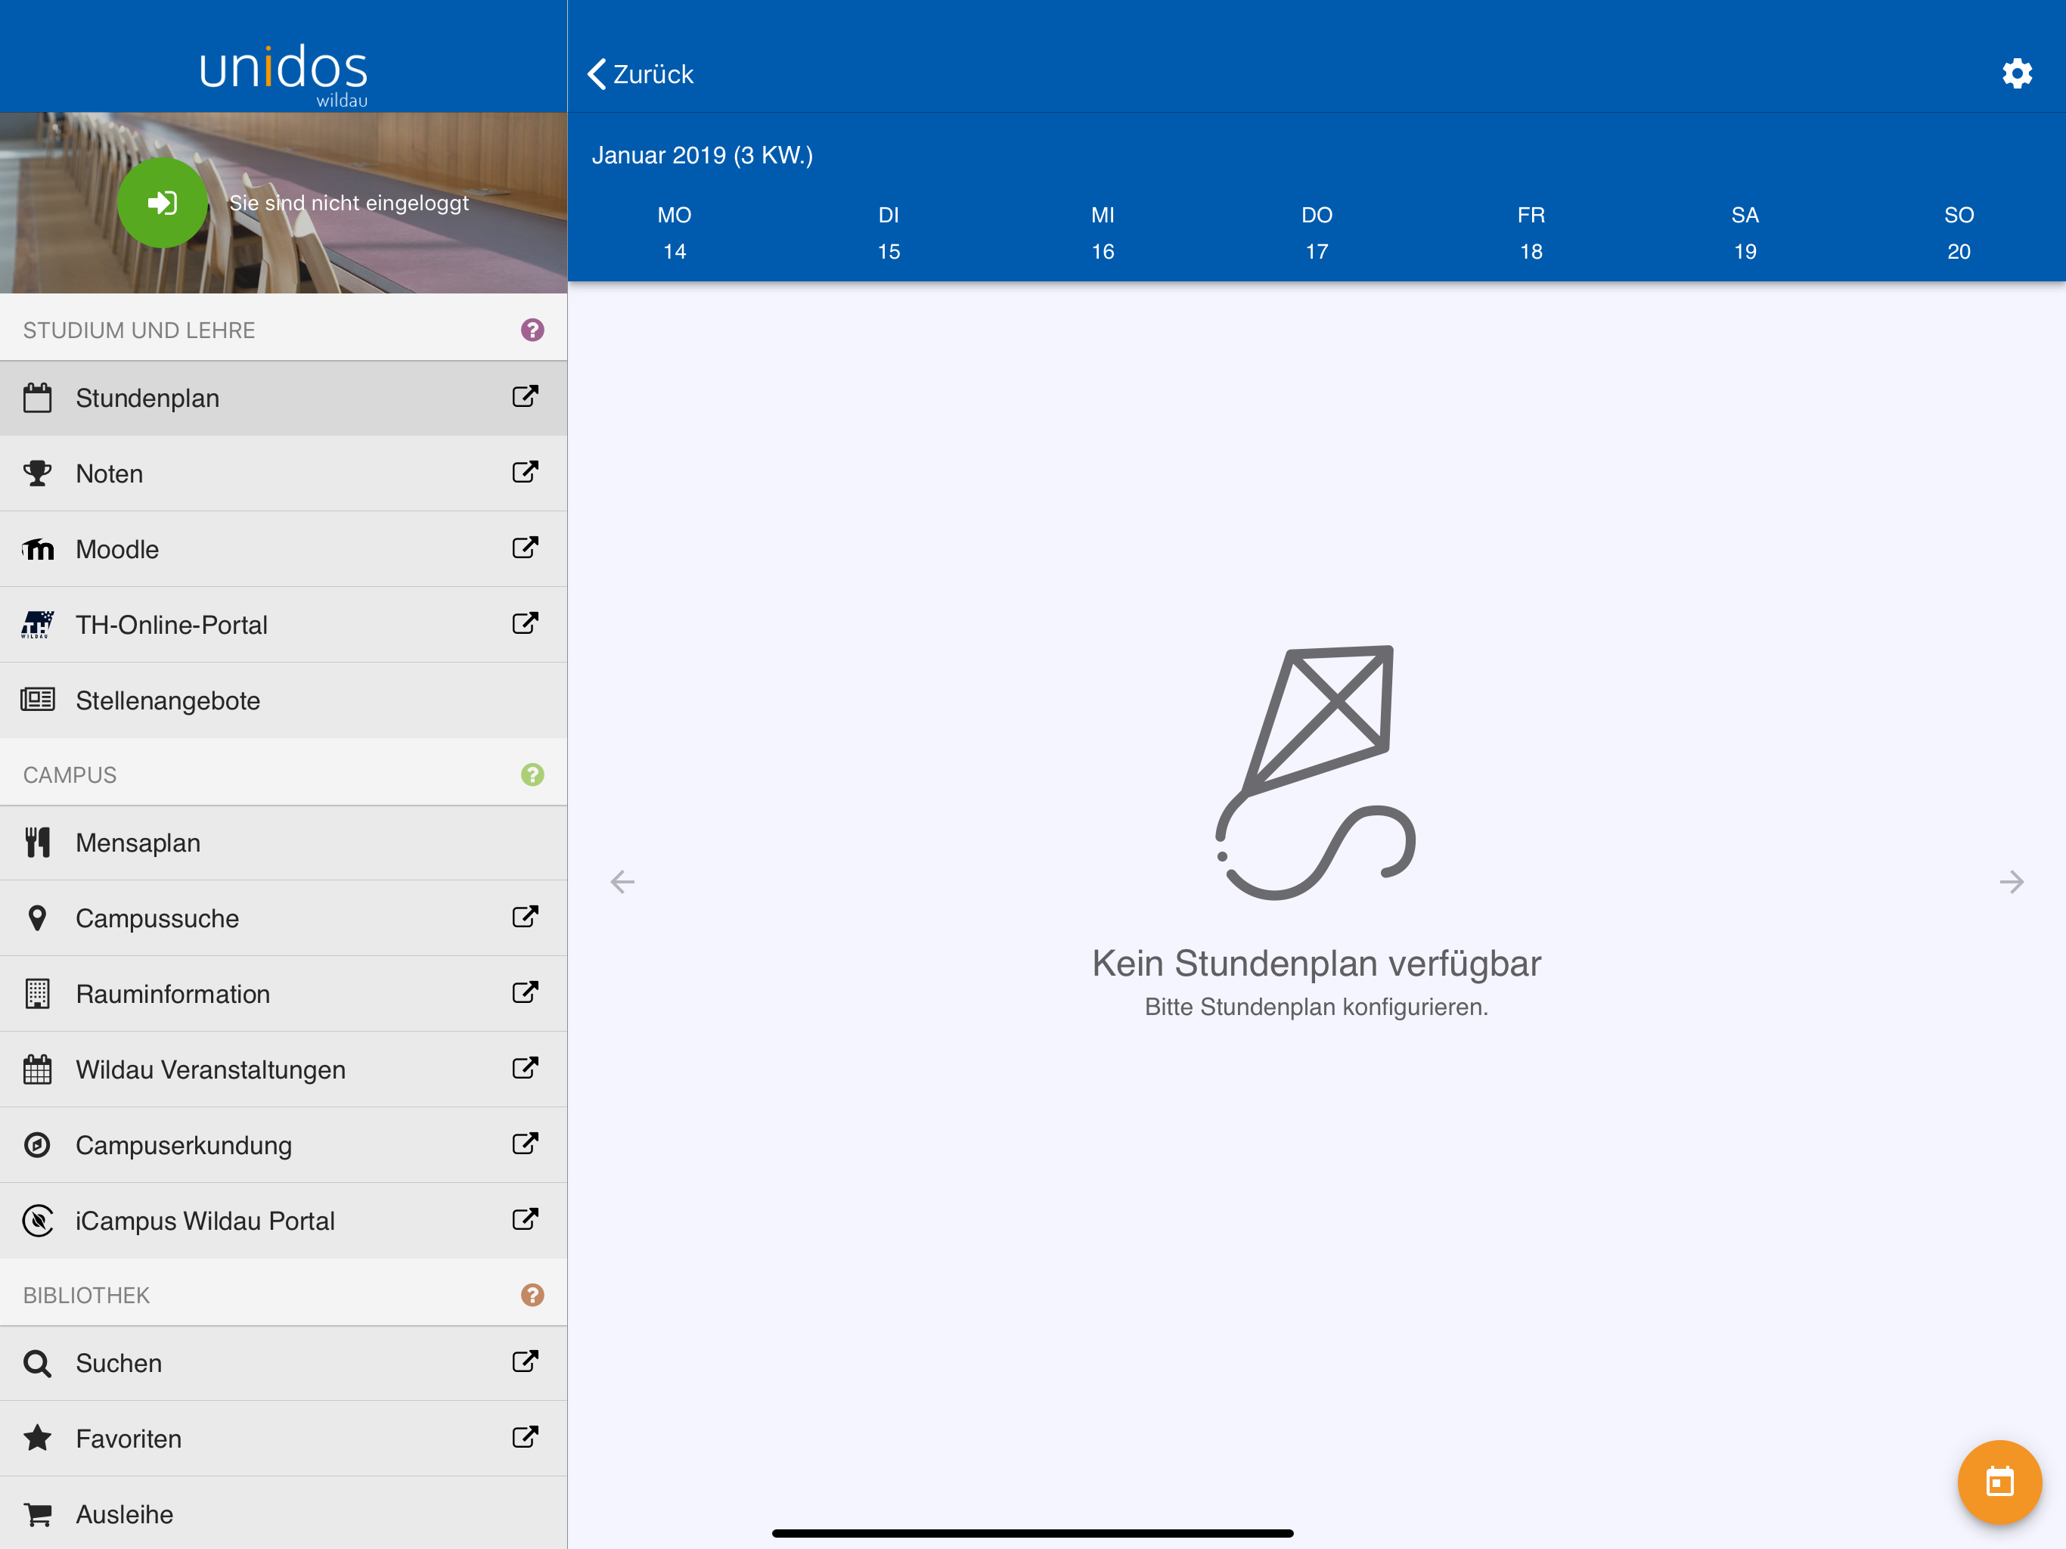Viewport: 2066px width, 1549px height.
Task: Click the Stundenplan external link icon
Action: [525, 396]
